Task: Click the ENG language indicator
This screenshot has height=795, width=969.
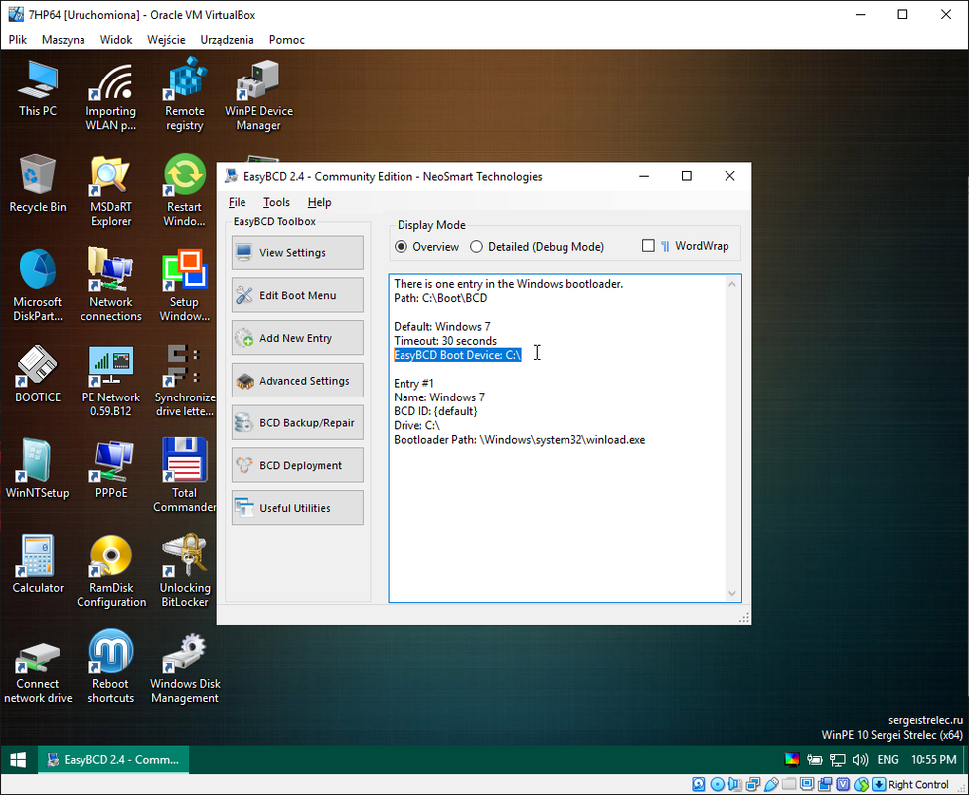Action: pyautogui.click(x=888, y=760)
